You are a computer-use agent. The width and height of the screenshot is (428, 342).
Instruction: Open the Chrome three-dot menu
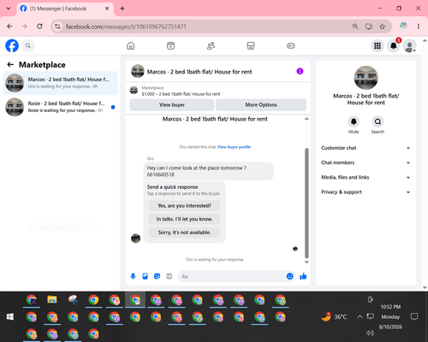click(x=419, y=27)
